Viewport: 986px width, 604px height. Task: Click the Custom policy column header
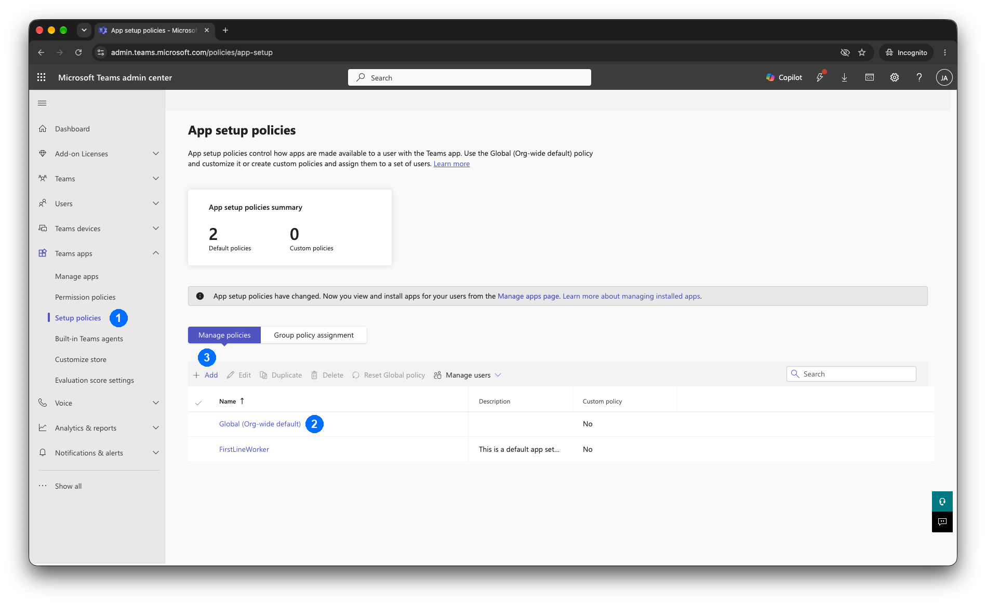coord(602,401)
